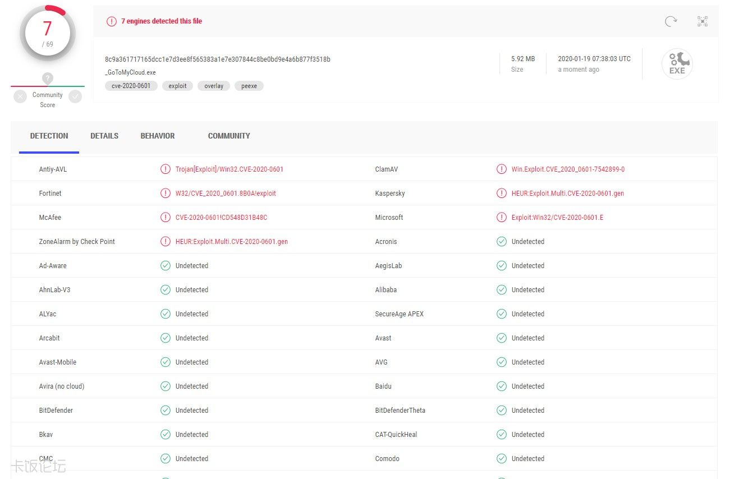
Task: Click the McAfee detection warning icon
Action: [165, 217]
